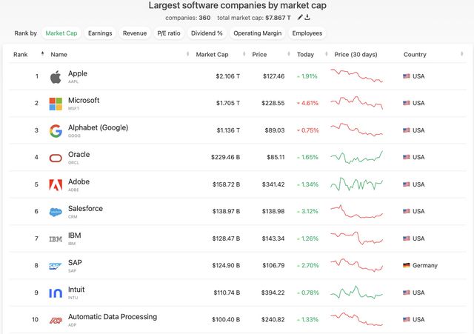
Task: Click the Germany country label
Action: (425, 265)
